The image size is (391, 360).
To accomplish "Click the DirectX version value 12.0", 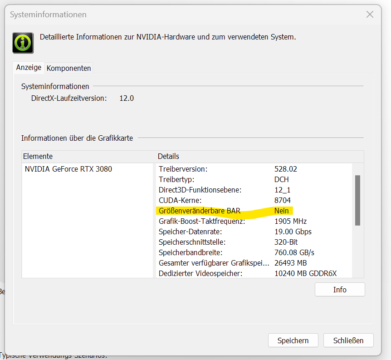I will [127, 99].
